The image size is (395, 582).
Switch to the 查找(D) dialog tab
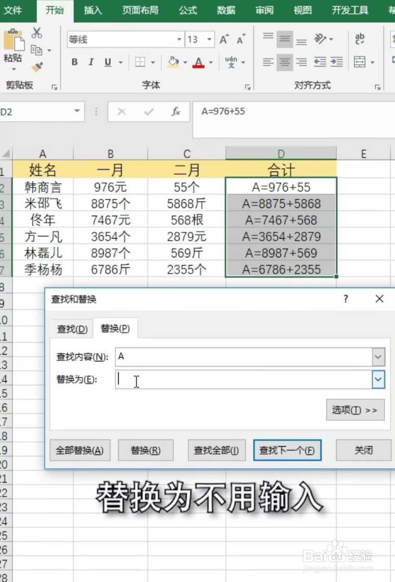pyautogui.click(x=72, y=329)
